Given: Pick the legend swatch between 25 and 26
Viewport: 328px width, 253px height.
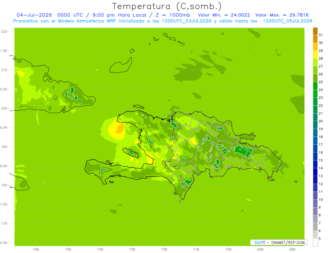Looking at the screenshot, I should [x=315, y=78].
